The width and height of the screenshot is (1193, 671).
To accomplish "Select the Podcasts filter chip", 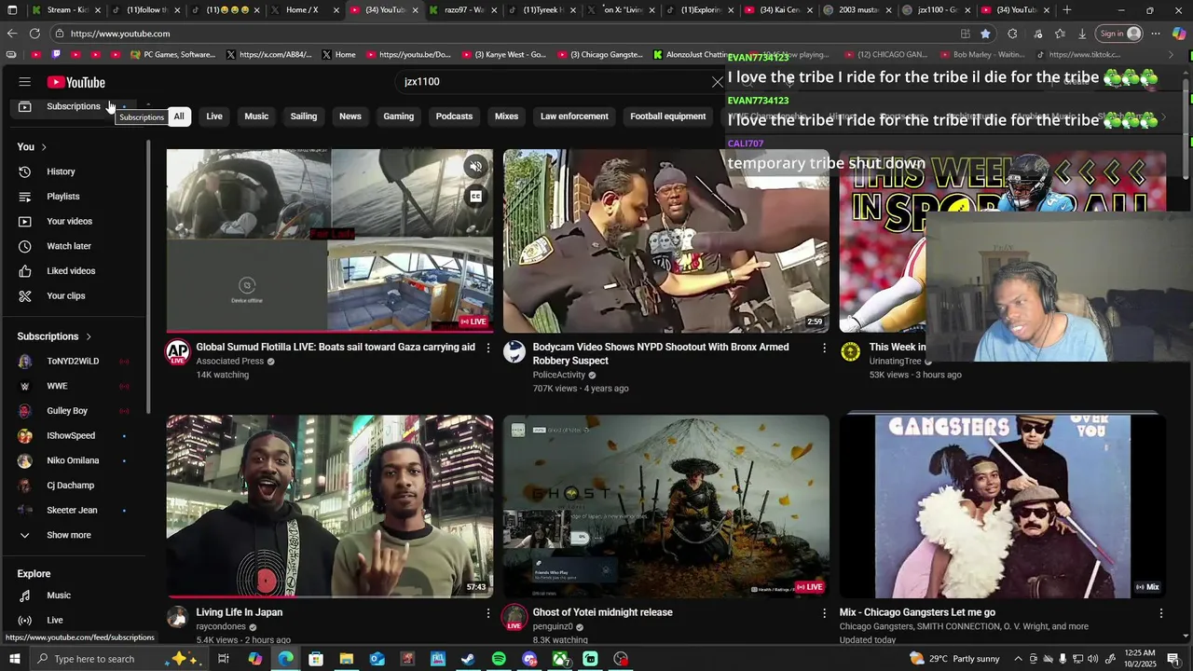I will pos(454,116).
